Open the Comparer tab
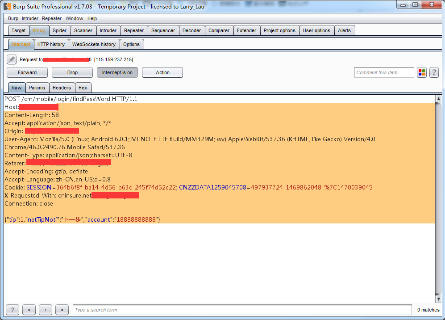 pos(219,30)
